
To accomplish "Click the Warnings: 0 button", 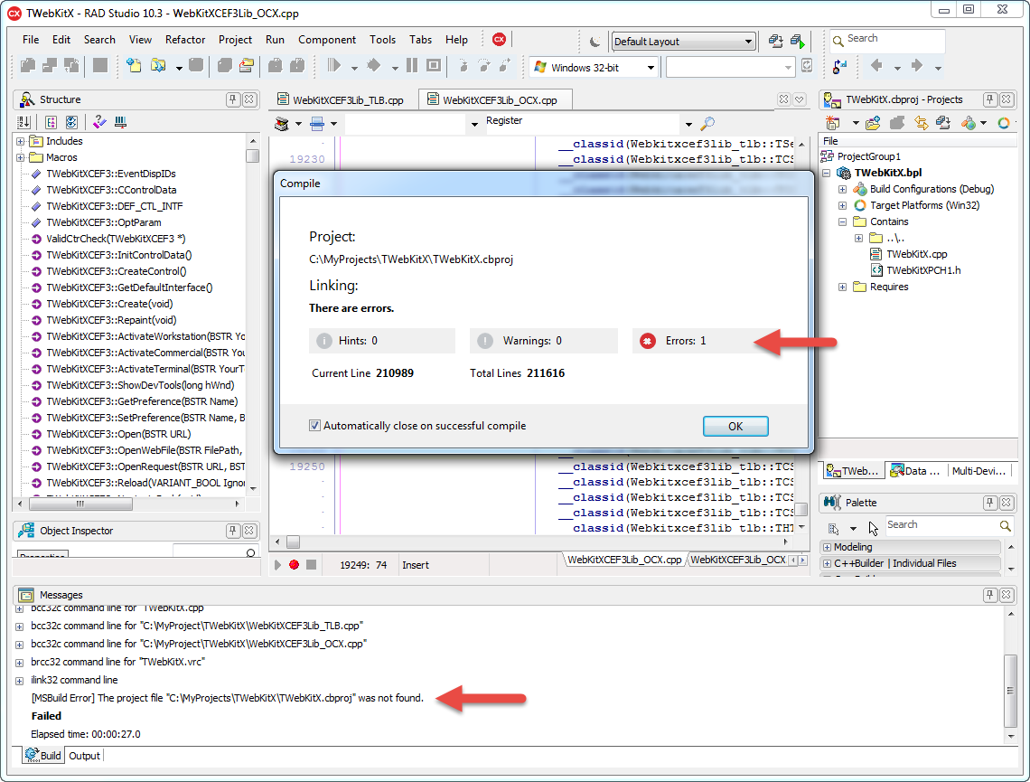I will (x=543, y=341).
